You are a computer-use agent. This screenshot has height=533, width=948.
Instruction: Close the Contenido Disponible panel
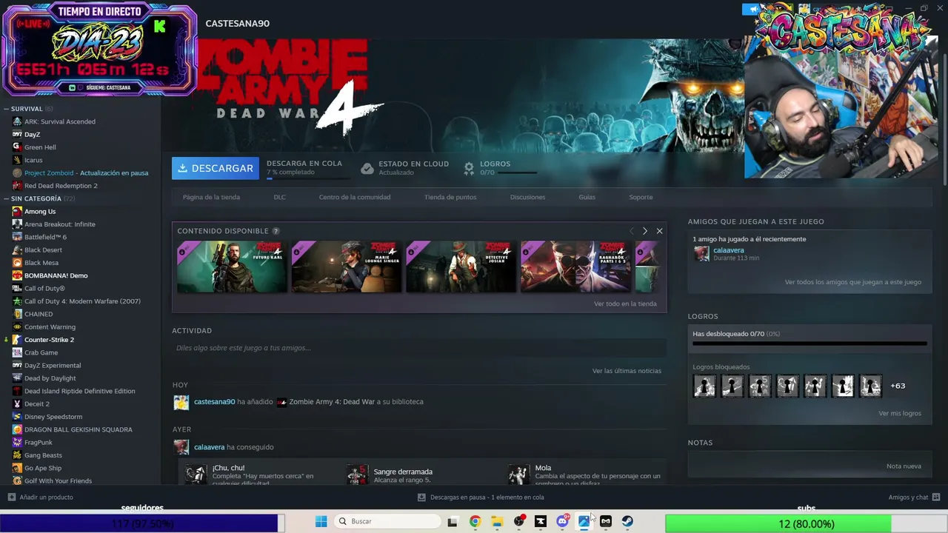tap(659, 231)
